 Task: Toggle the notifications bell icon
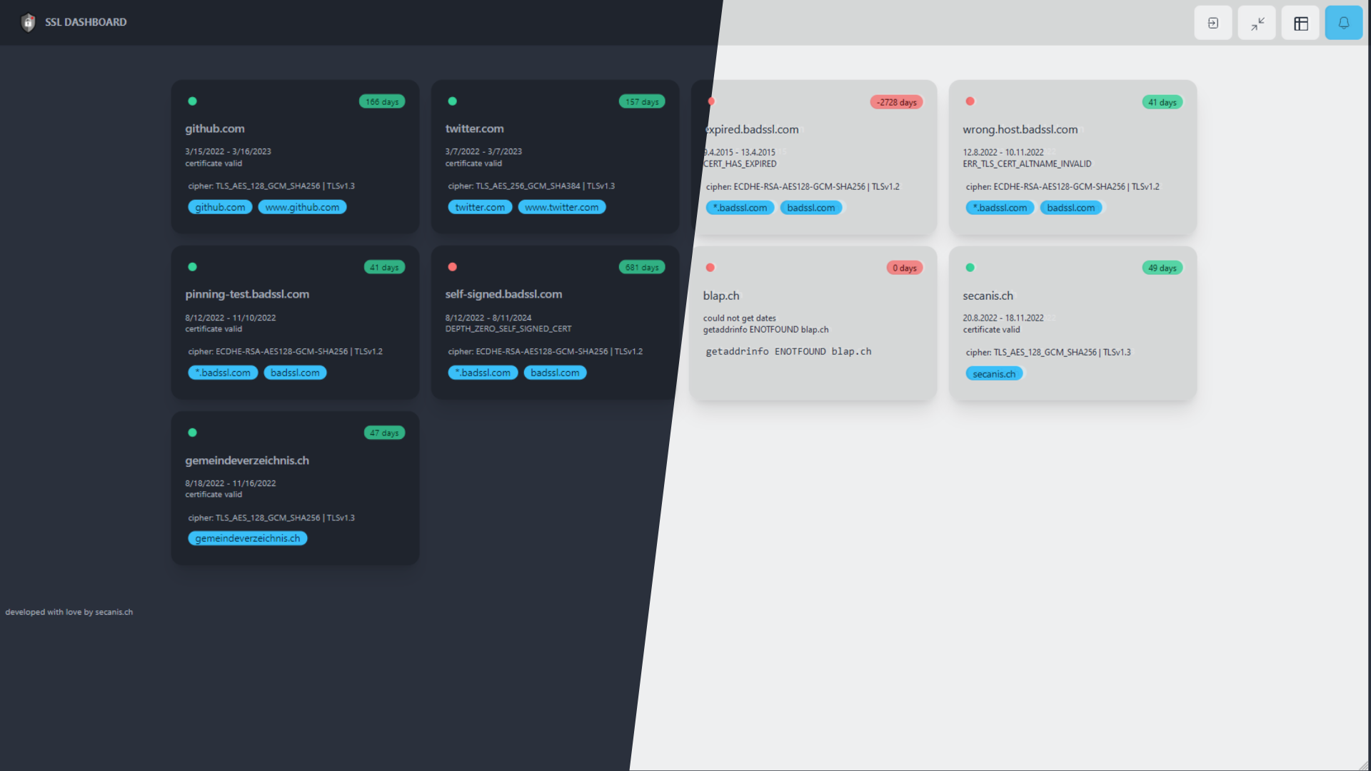[x=1343, y=22]
